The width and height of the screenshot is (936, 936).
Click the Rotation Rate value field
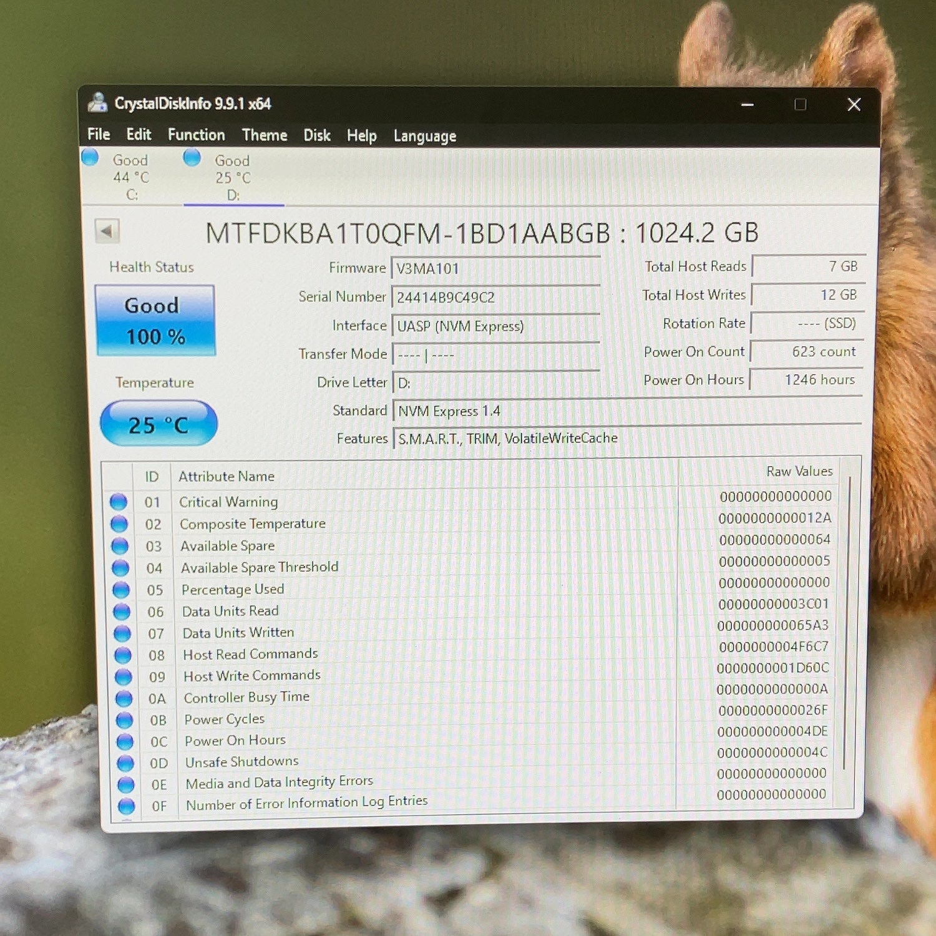click(x=807, y=323)
